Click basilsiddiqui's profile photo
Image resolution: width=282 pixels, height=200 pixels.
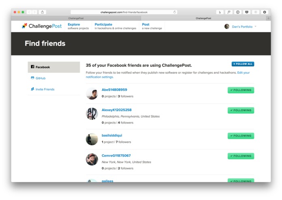click(x=92, y=139)
